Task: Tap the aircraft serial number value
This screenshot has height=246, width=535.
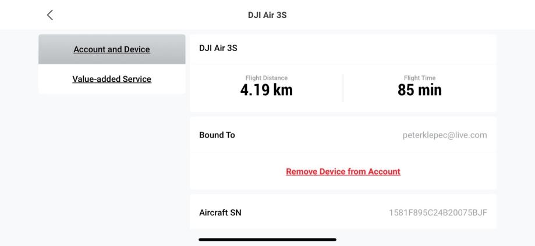Action: (438, 212)
